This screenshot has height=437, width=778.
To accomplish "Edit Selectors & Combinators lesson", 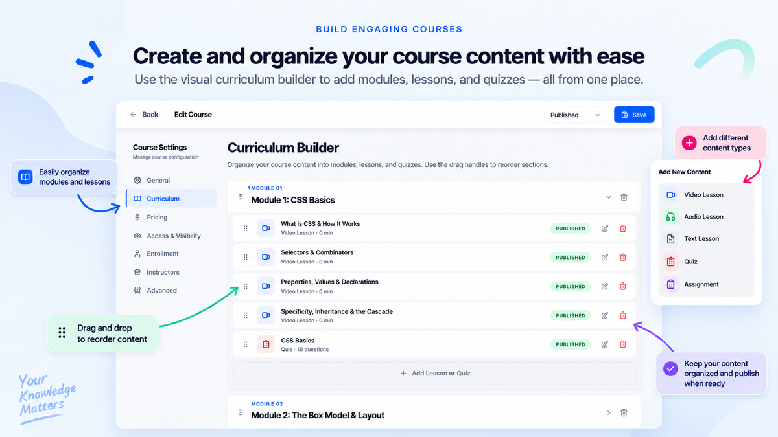I will tap(605, 257).
